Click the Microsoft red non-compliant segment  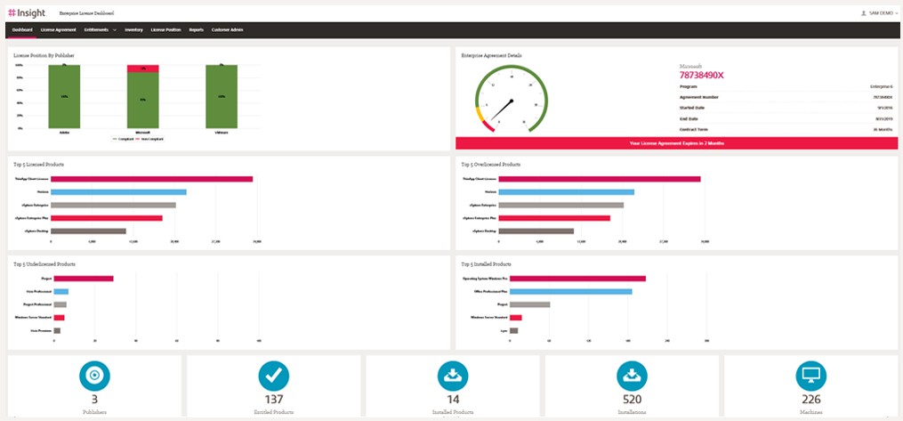coord(143,69)
